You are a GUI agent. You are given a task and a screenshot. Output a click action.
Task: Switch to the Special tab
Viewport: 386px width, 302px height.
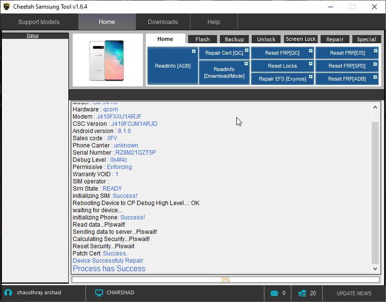click(367, 39)
